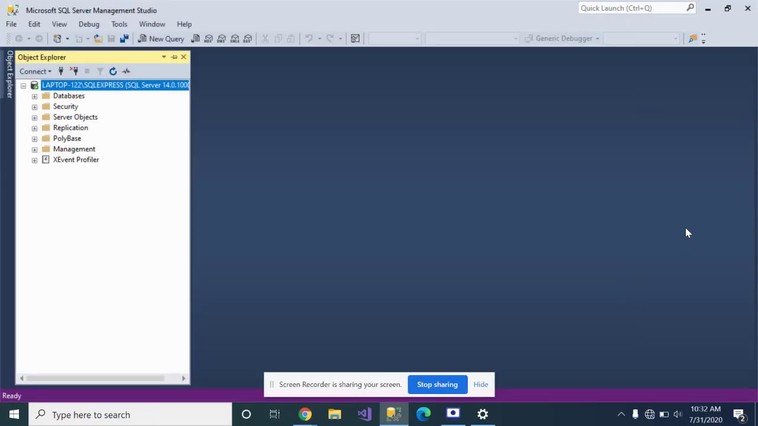Open Windows Settings gear on the taskbar
Image resolution: width=758 pixels, height=426 pixels.
(483, 414)
